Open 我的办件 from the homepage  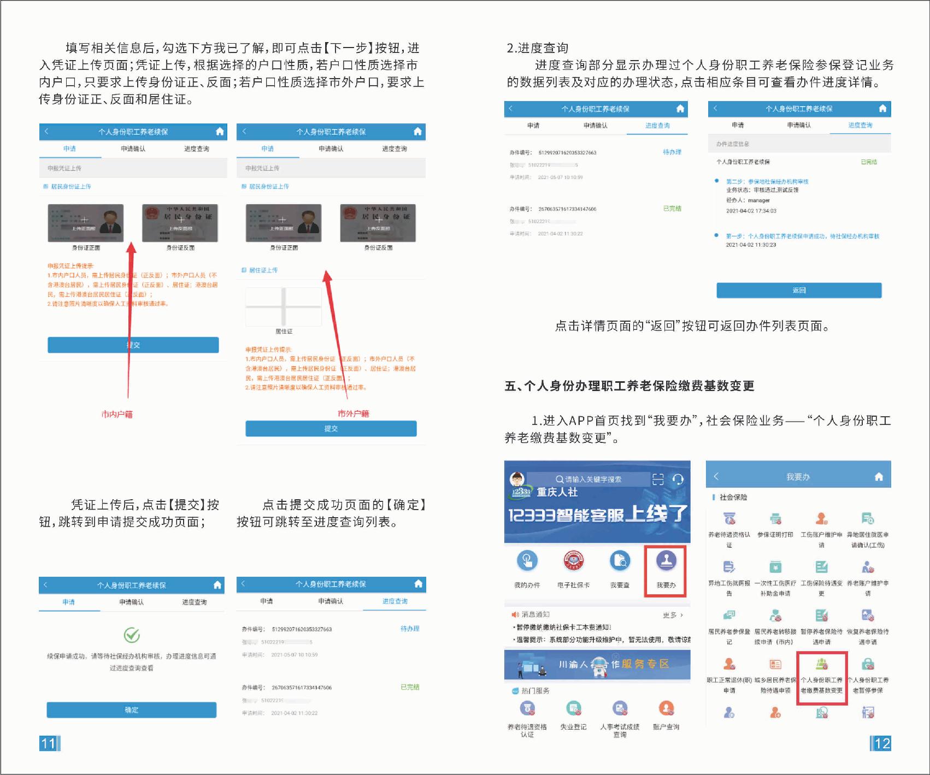point(527,561)
